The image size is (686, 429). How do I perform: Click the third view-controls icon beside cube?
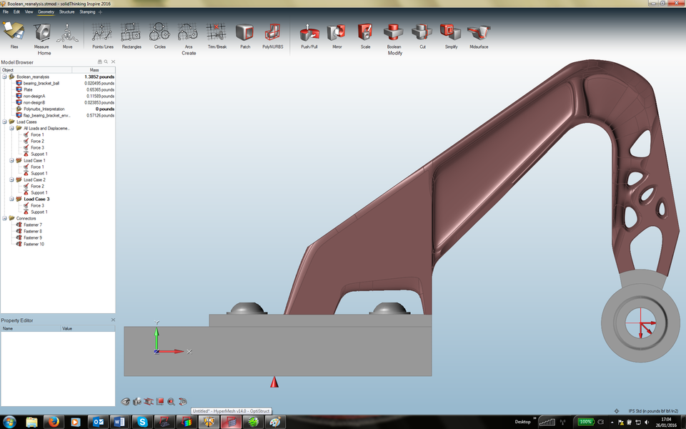[x=149, y=401]
